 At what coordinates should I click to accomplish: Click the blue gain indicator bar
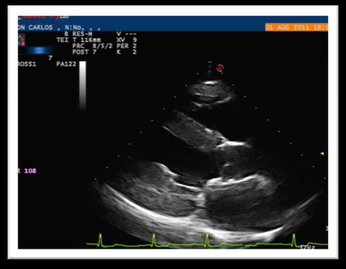(x=35, y=51)
